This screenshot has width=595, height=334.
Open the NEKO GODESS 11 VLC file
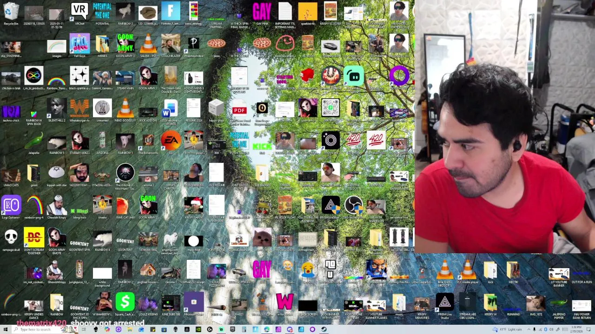point(125,110)
